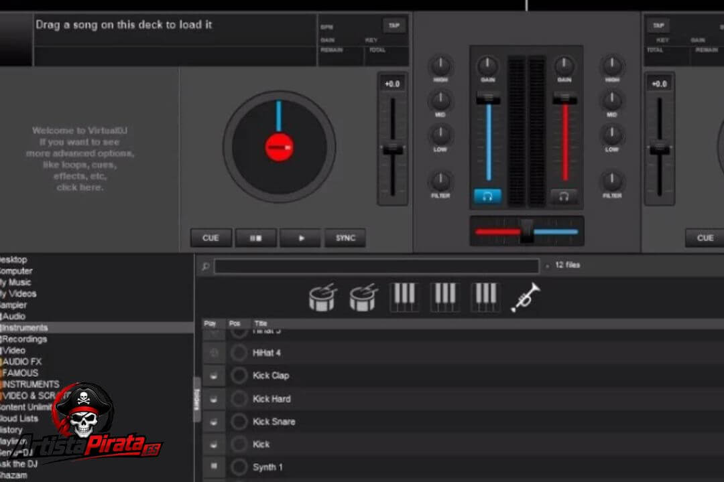
Task: Select the trumpet instrument icon
Action: pos(526,297)
